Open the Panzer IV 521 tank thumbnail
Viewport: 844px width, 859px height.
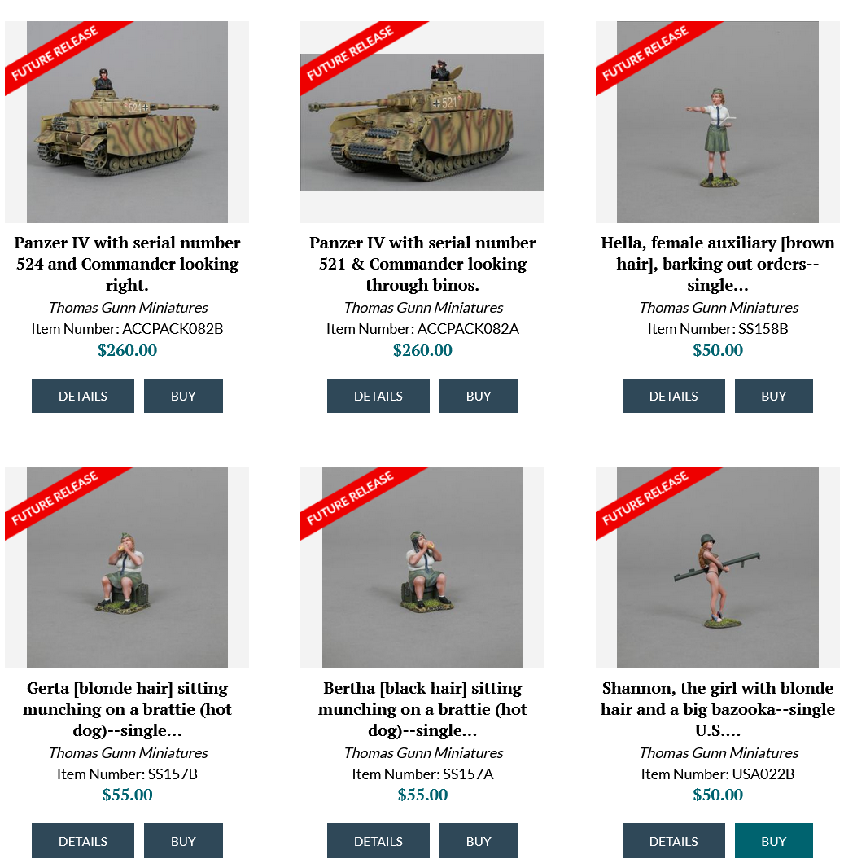point(422,121)
